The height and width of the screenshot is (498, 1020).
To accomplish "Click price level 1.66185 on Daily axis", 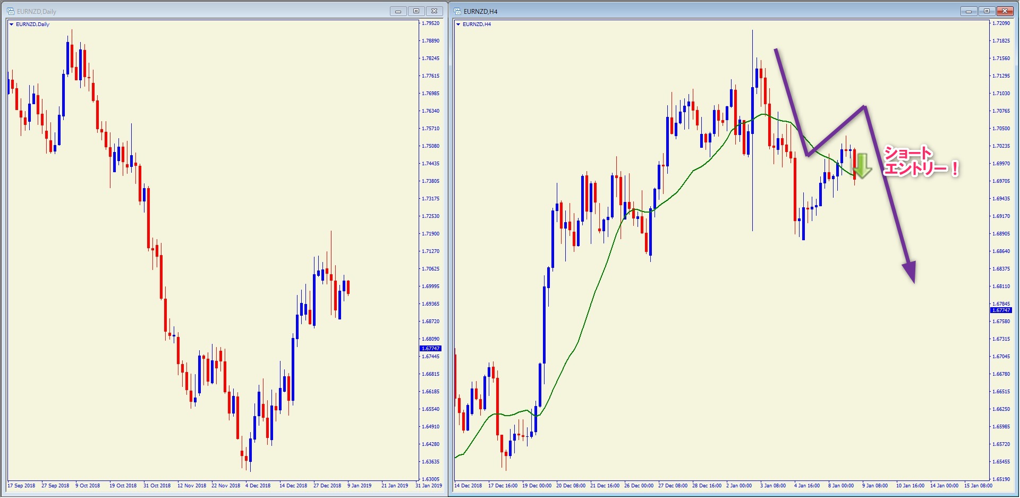I will pos(431,392).
